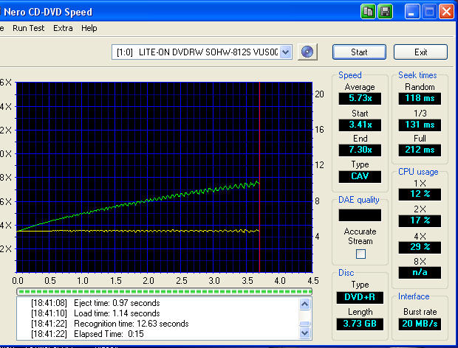Click the disc info icon beside drive selector

click(x=307, y=52)
